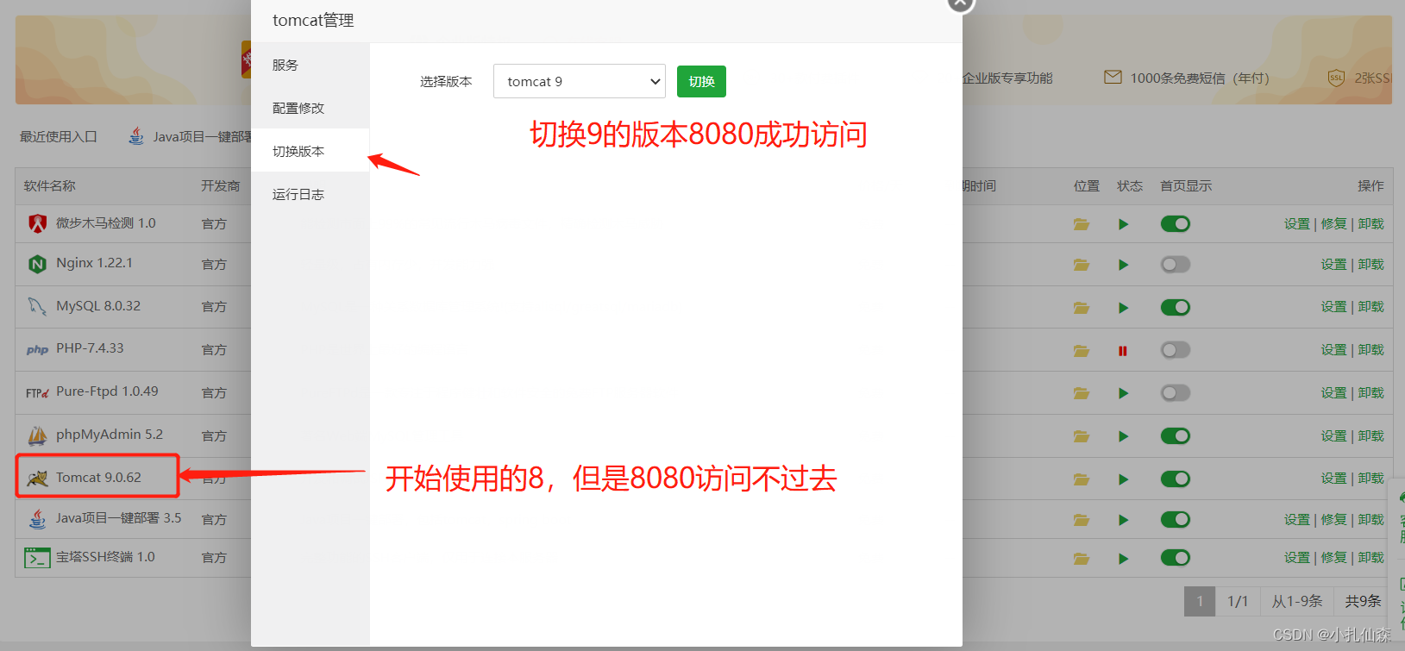
Task: Click the 微步木马检测 shield icon
Action: (x=37, y=223)
